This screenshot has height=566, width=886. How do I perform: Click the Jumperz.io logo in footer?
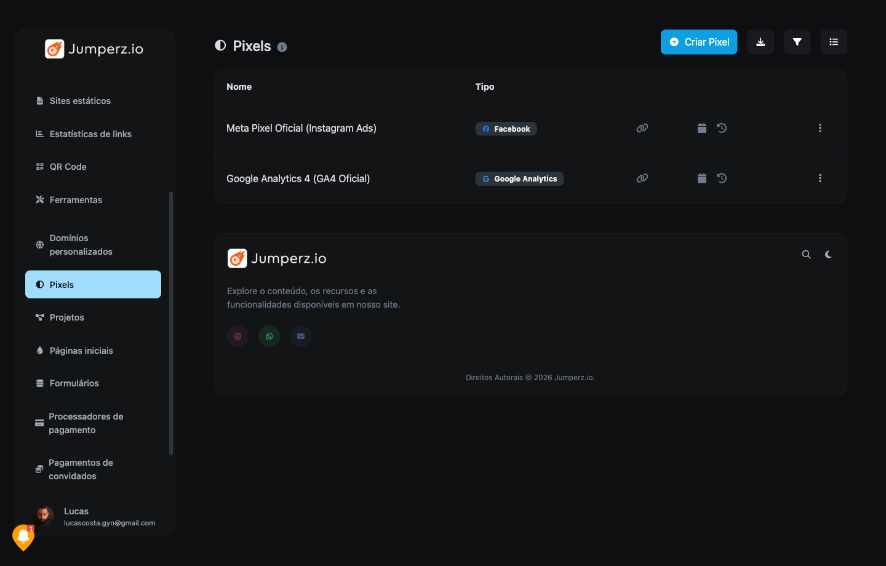277,258
